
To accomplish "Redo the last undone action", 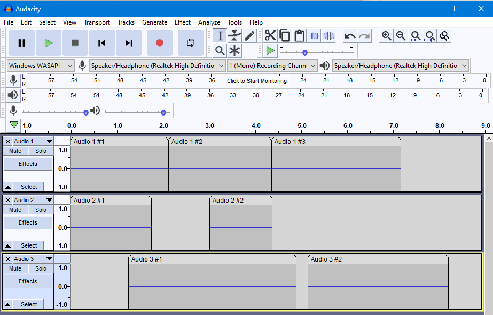I will click(364, 35).
